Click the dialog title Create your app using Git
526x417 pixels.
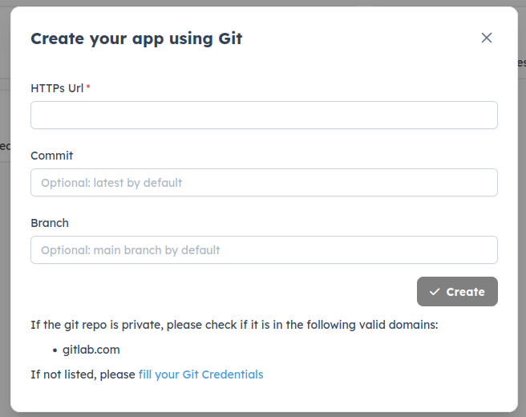[136, 38]
